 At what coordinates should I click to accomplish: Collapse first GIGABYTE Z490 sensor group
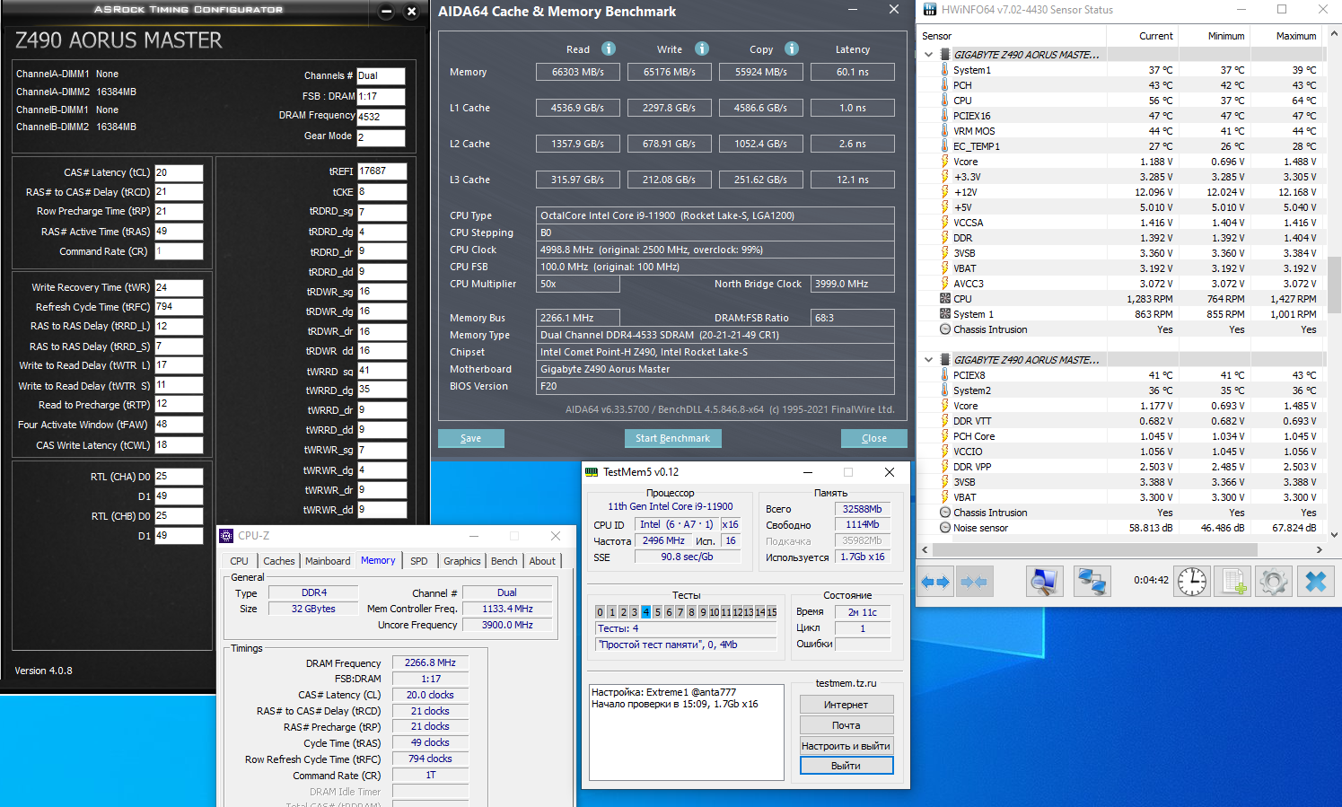[x=928, y=55]
